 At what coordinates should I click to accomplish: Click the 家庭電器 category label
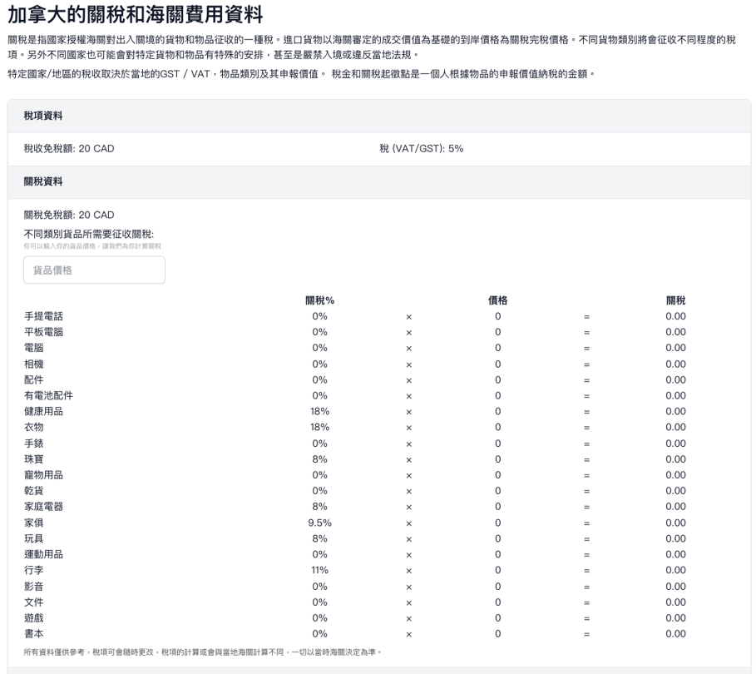(x=43, y=507)
